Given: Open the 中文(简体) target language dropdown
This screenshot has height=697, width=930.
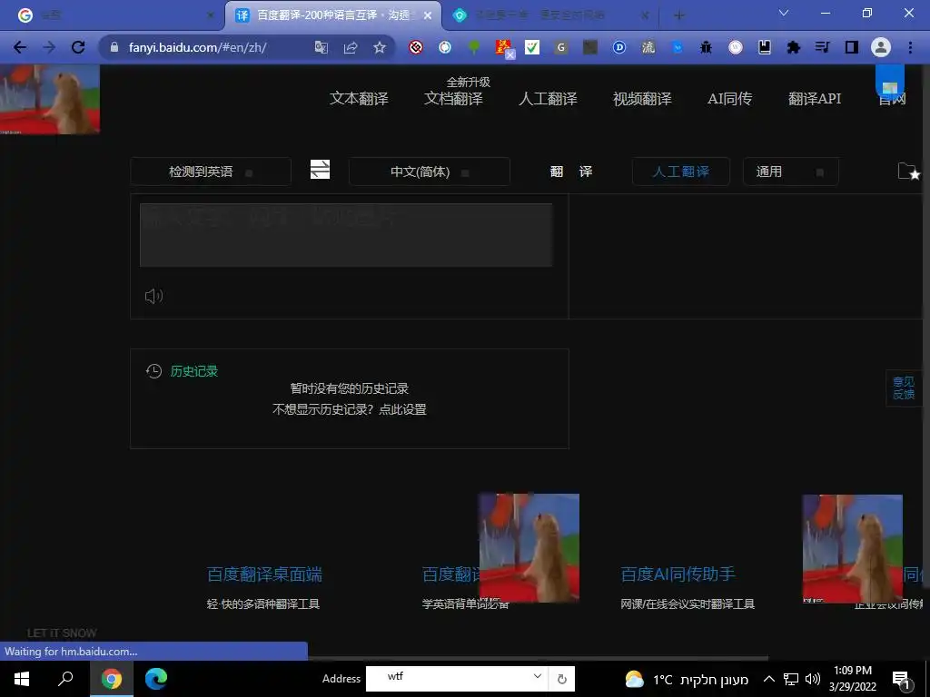Looking at the screenshot, I should pyautogui.click(x=430, y=172).
